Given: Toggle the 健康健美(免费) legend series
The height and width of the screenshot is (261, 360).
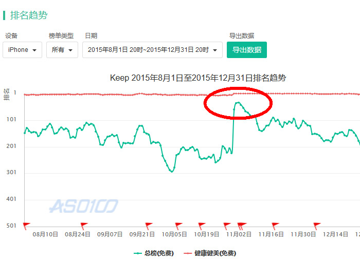Looking at the screenshot, I should pyautogui.click(x=210, y=253).
